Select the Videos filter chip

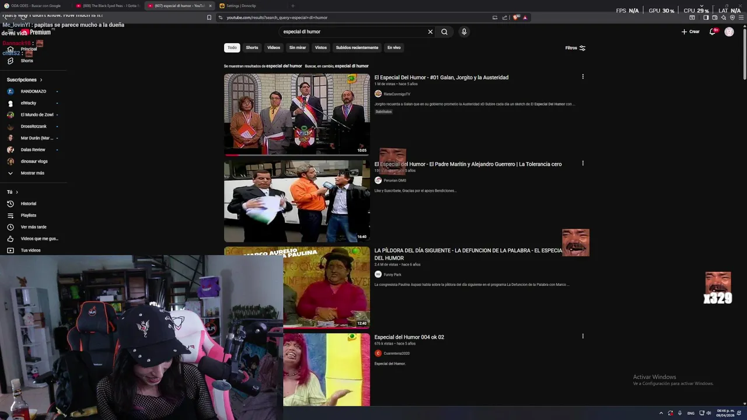coord(274,48)
